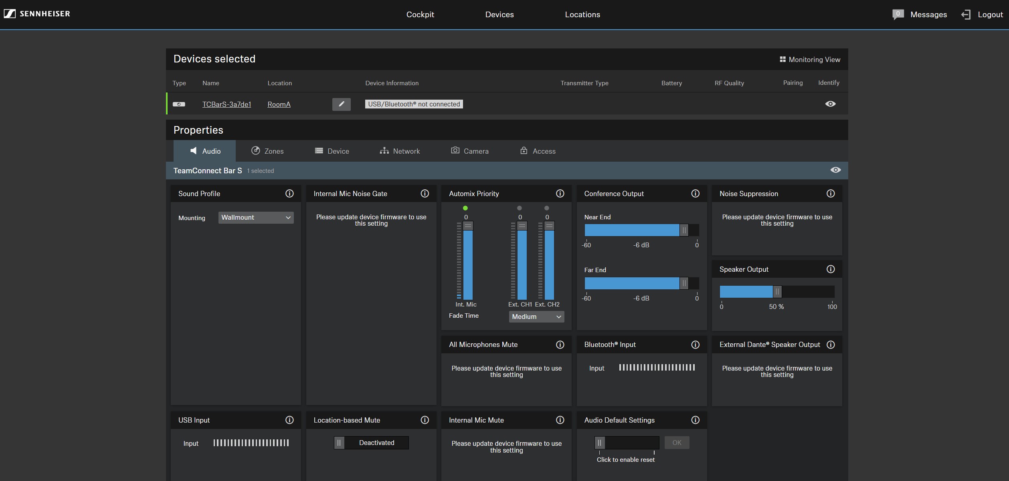Viewport: 1009px width, 481px height.
Task: Adjust Speaker Output volume slider
Action: 777,292
